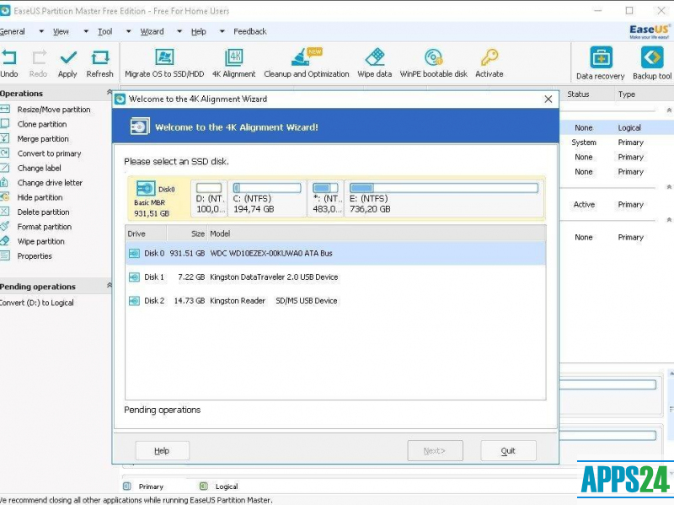Select the partition row with System status
Viewport: 674px width, 505px height.
point(617,142)
